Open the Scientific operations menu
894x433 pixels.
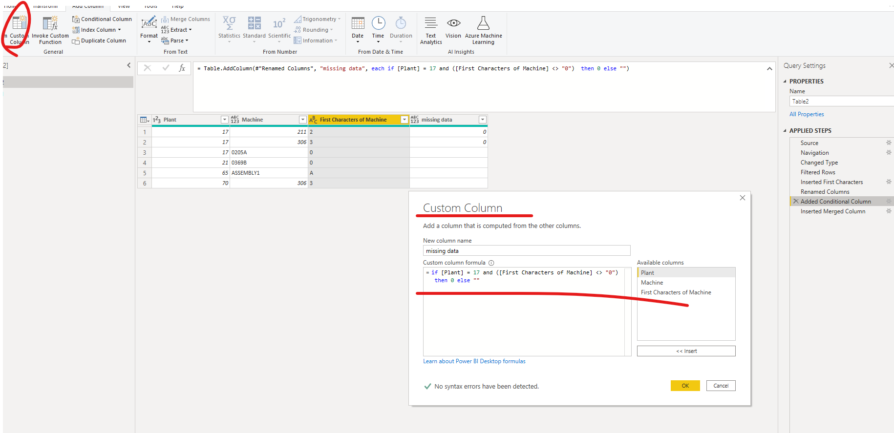(x=279, y=29)
